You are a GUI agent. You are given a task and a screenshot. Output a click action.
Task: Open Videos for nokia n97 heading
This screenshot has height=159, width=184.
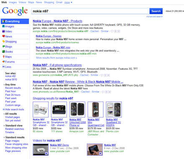point(47,141)
